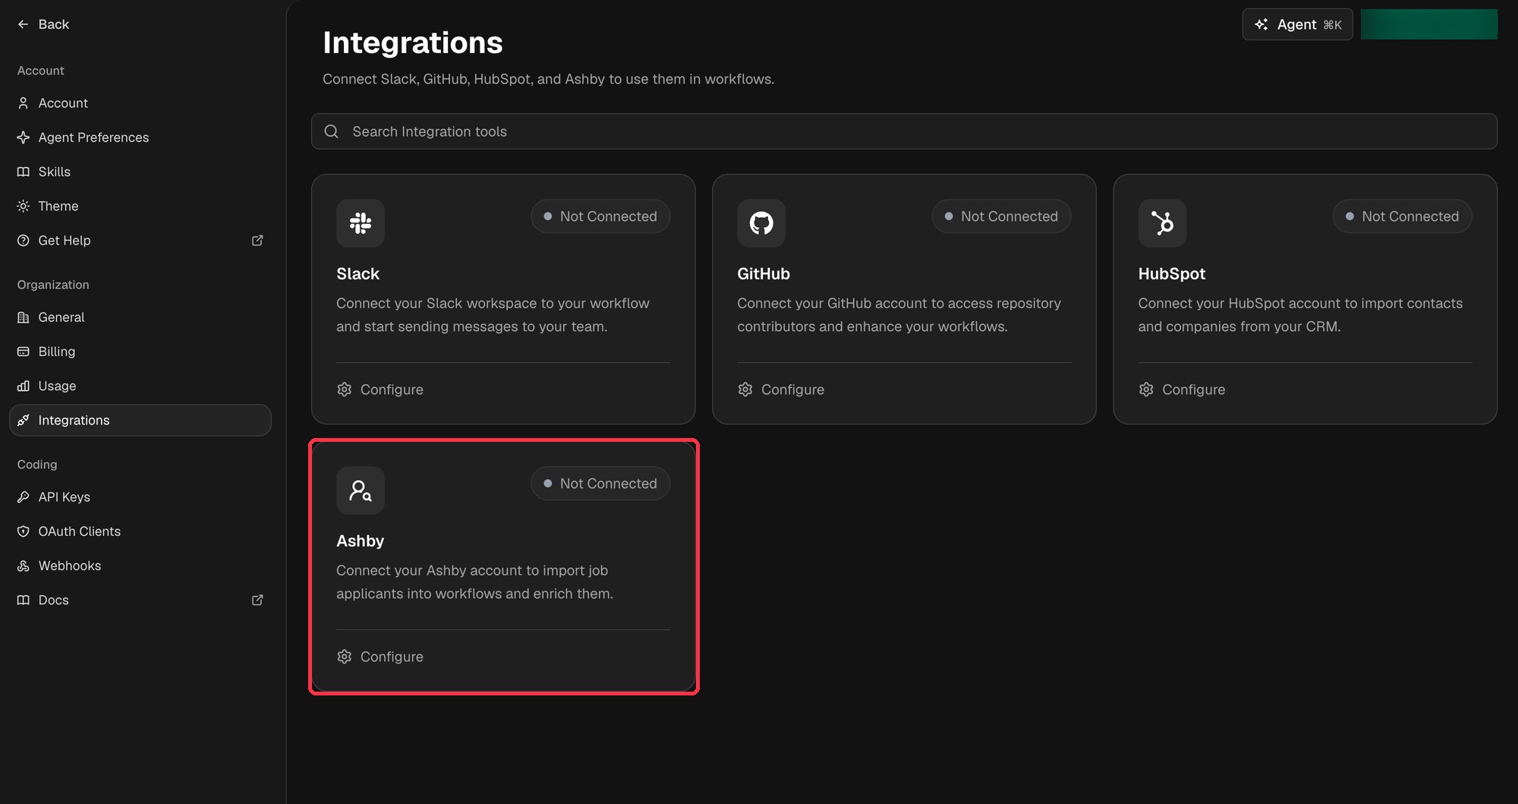Click the green redacted button top right
Screen dimensions: 1518x804
tap(1429, 24)
